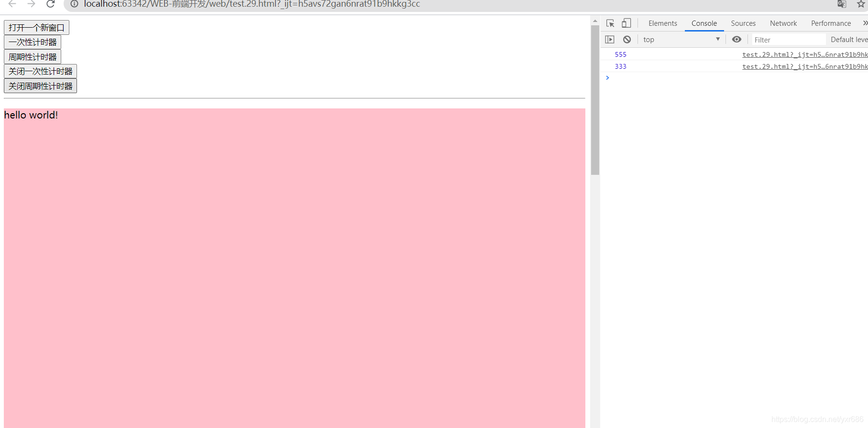This screenshot has height=428, width=868.
Task: Switch to the Elements tab
Action: pos(662,23)
